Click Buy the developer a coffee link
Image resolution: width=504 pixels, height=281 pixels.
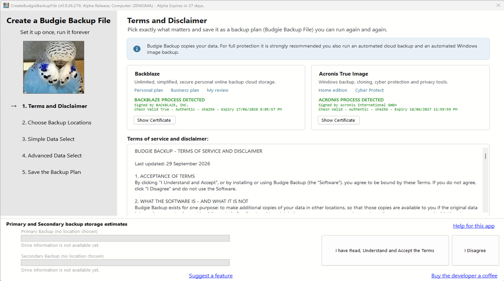[x=464, y=276]
